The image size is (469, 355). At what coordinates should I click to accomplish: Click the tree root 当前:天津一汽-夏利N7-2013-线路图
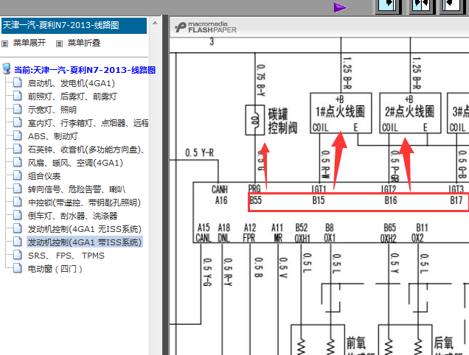85,70
